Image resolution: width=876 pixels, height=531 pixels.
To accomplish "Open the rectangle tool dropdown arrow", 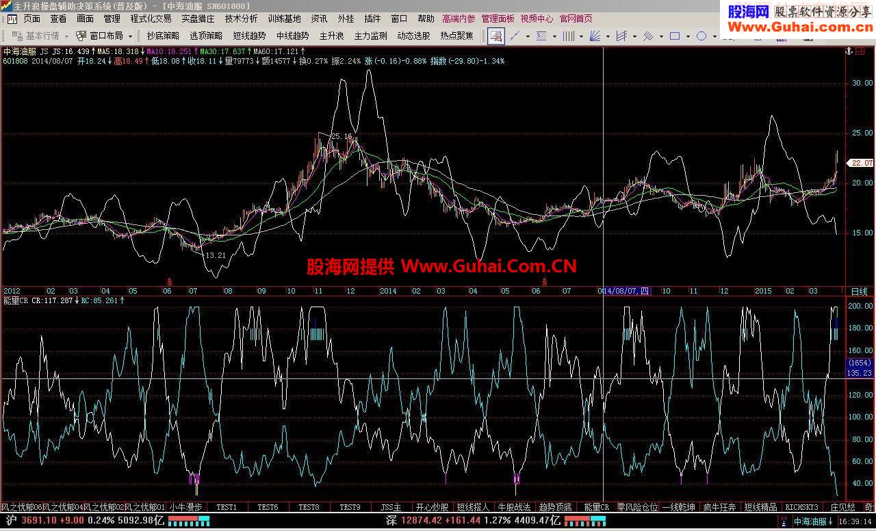I will click(687, 36).
